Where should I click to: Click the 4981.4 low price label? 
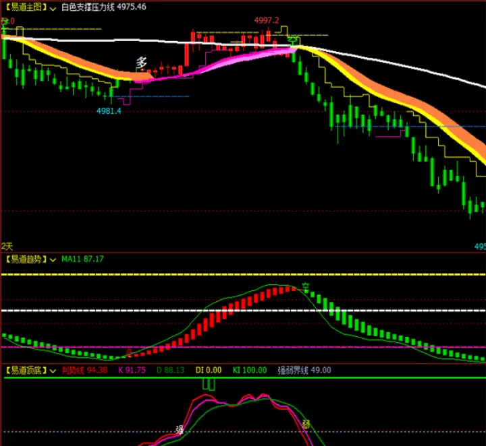[109, 111]
